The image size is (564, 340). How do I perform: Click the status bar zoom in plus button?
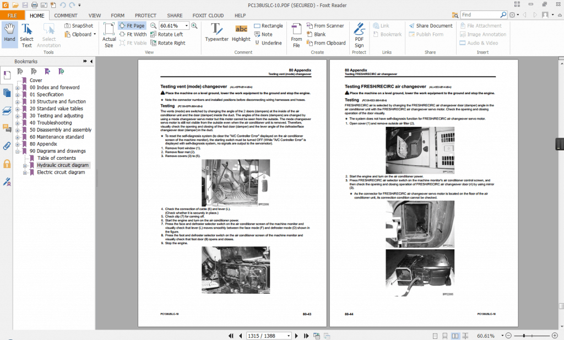[x=555, y=336]
